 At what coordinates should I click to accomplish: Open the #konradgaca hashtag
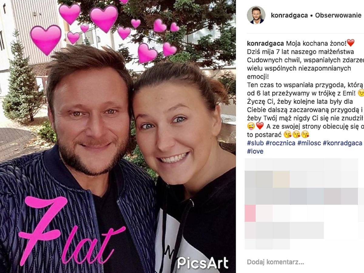pos(342,143)
